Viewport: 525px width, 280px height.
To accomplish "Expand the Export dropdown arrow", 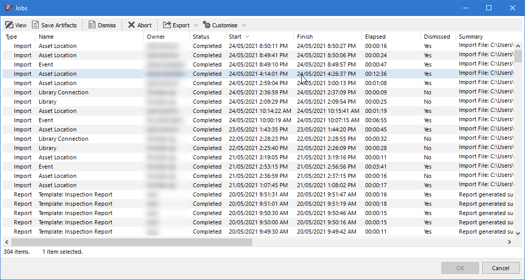I will click(x=196, y=25).
